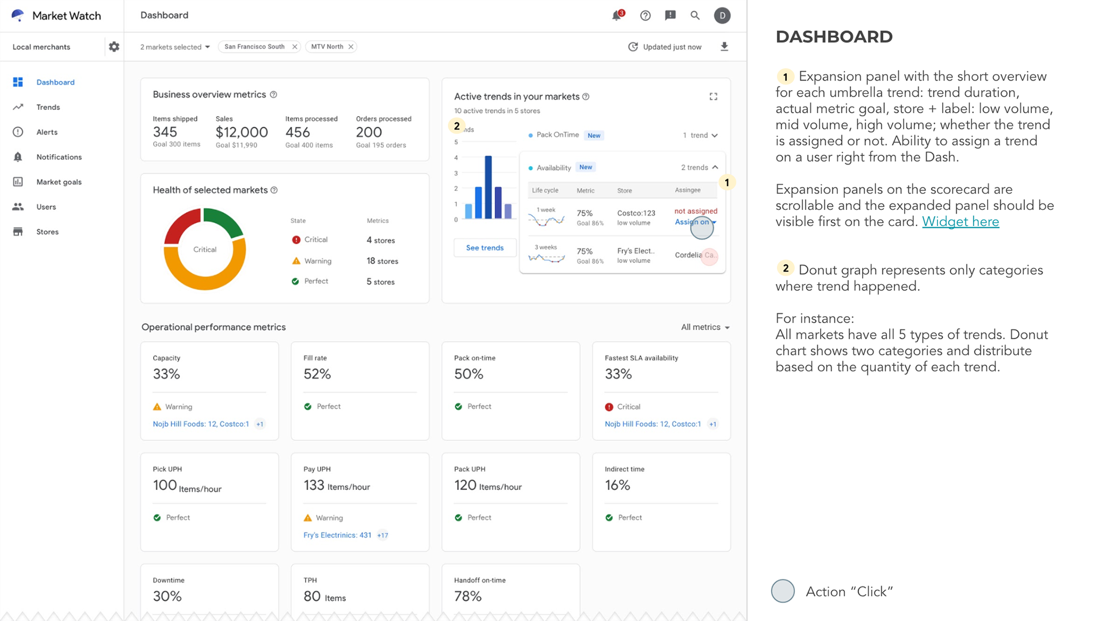This screenshot has width=1105, height=621.
Task: Click the refresh icon beside Updated just now
Action: [x=633, y=47]
